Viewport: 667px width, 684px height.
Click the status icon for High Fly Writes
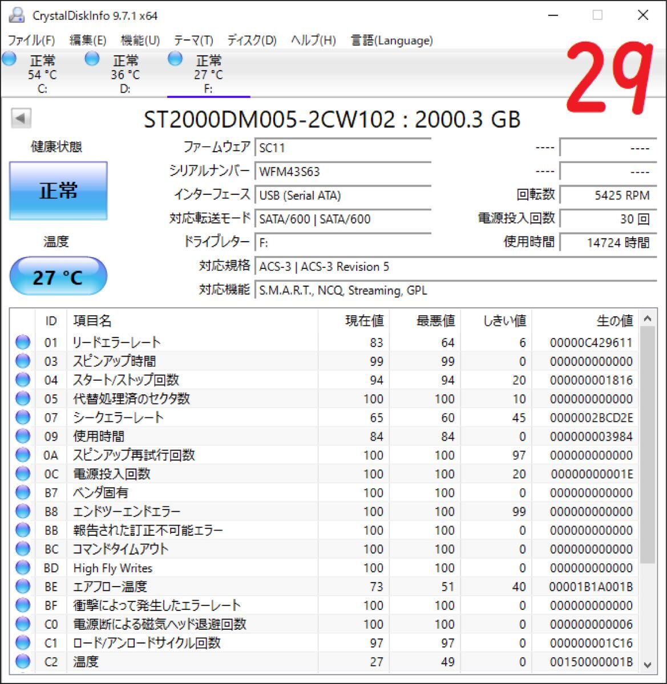pos(23,568)
